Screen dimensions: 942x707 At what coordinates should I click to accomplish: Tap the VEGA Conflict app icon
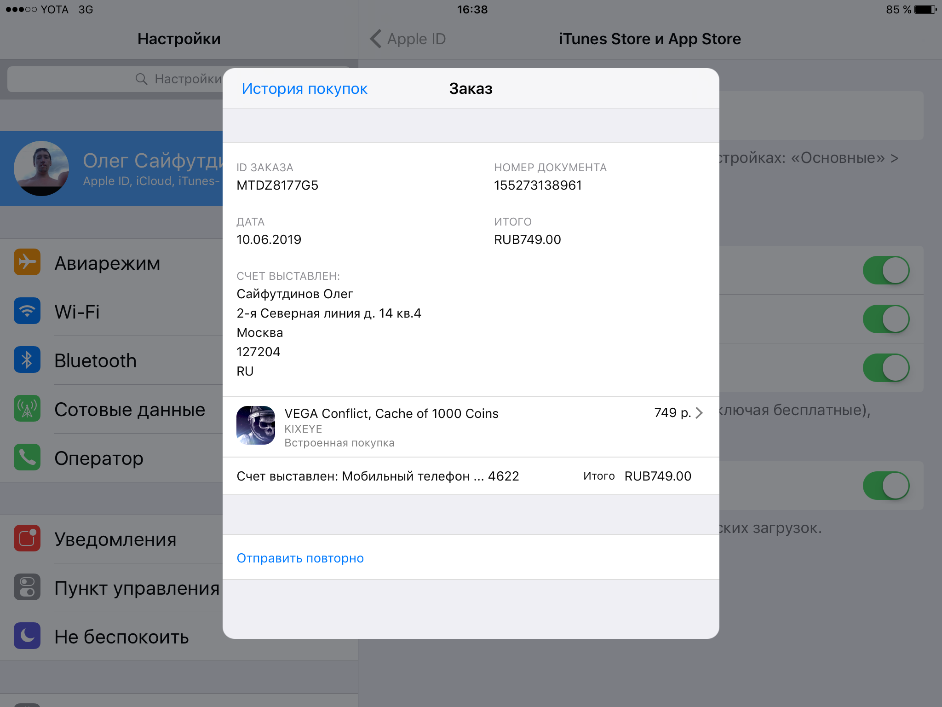(x=256, y=425)
